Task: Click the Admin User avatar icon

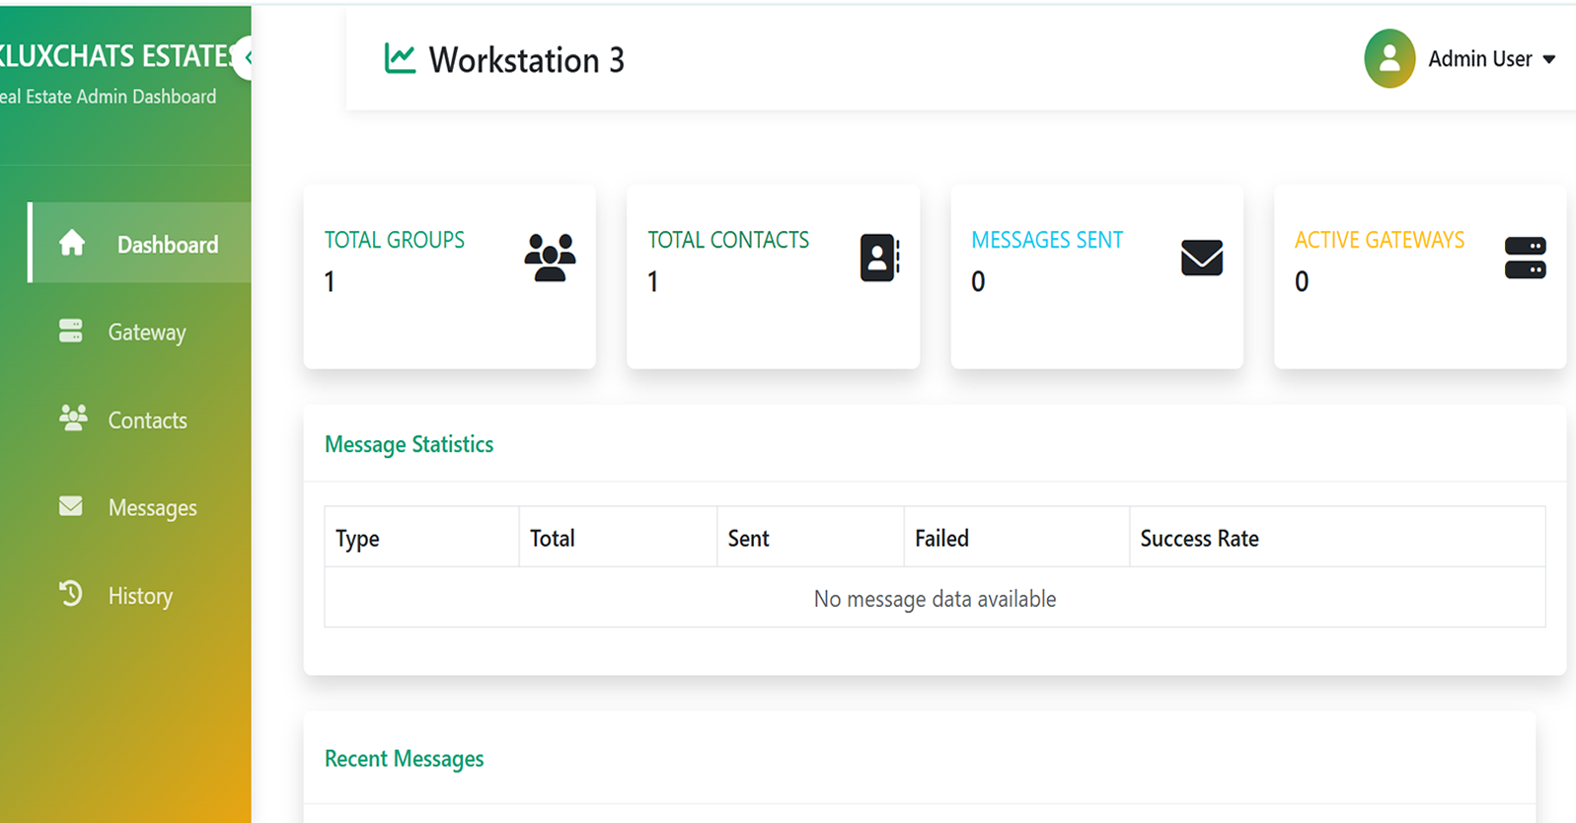Action: pos(1389,59)
